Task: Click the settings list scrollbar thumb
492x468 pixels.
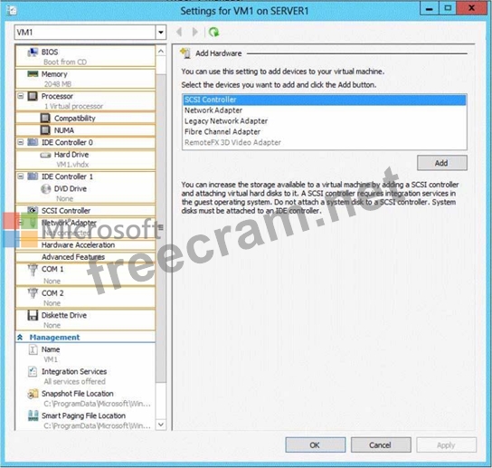Action: point(161,228)
